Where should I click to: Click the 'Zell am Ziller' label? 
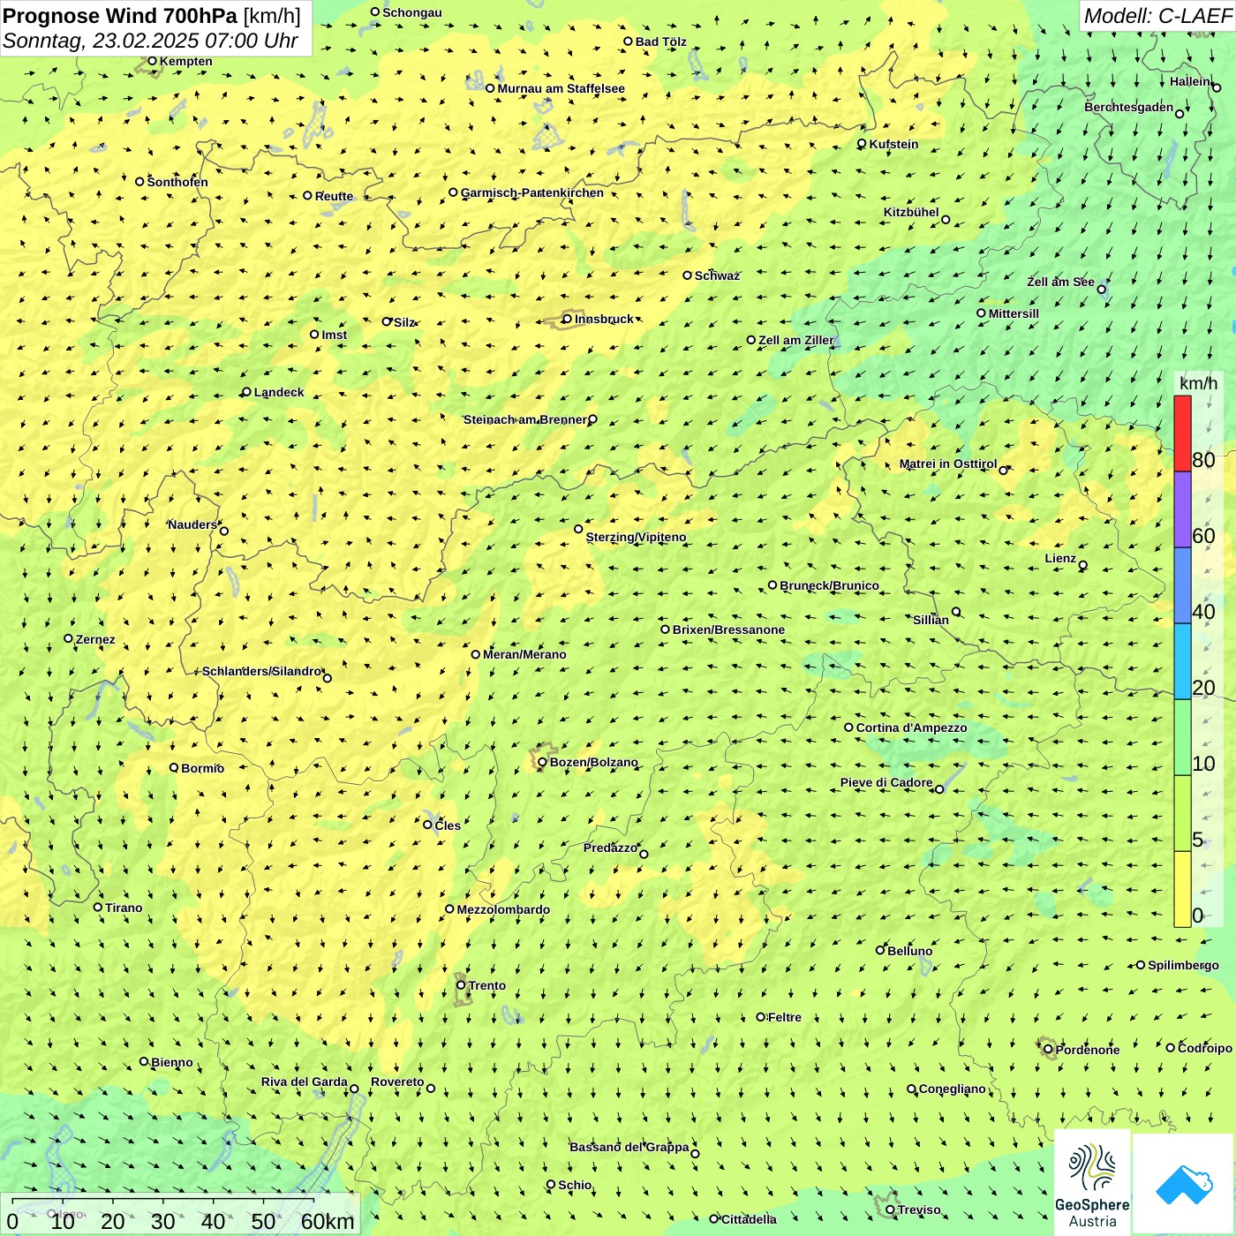click(796, 340)
